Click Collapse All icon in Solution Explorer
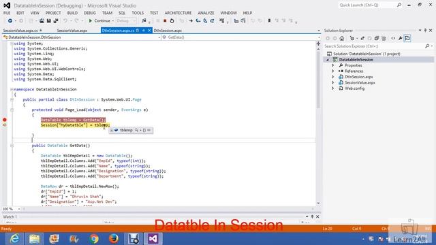This screenshot has height=245, width=436. pos(377,38)
